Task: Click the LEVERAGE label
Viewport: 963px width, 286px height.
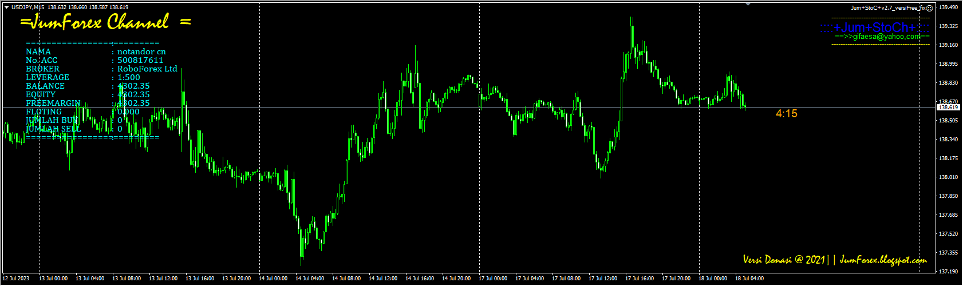Action: pyautogui.click(x=48, y=77)
